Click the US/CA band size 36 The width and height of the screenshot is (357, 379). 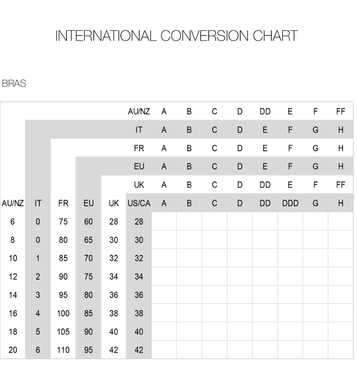click(x=139, y=295)
